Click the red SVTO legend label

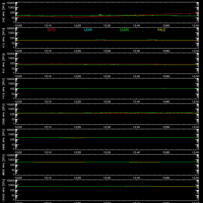point(52,30)
